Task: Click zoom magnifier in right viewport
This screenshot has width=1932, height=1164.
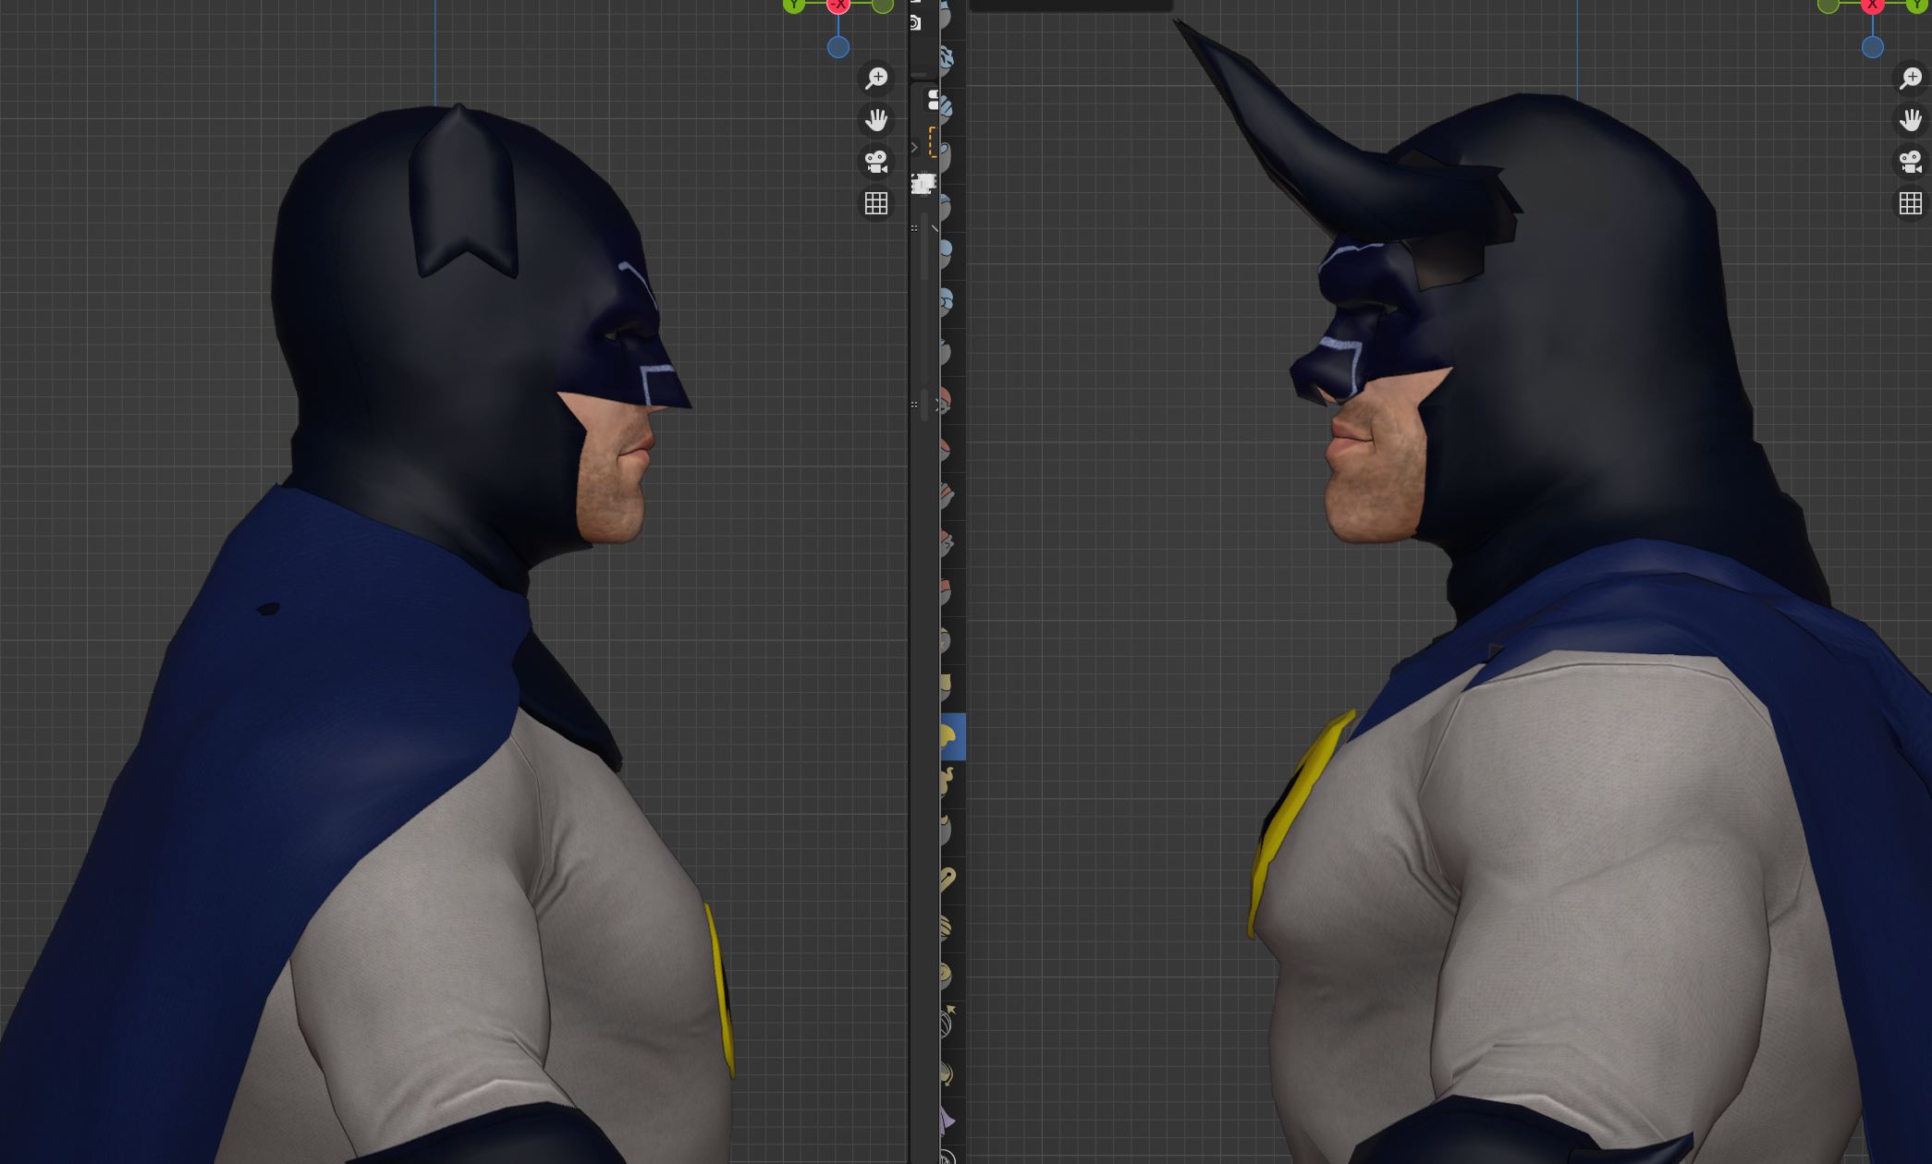Action: [x=1910, y=79]
